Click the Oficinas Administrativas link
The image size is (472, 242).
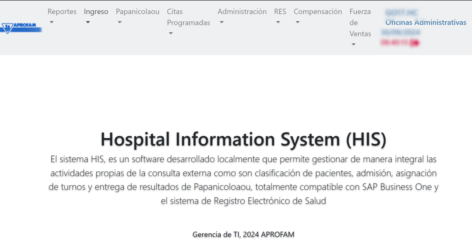click(426, 22)
